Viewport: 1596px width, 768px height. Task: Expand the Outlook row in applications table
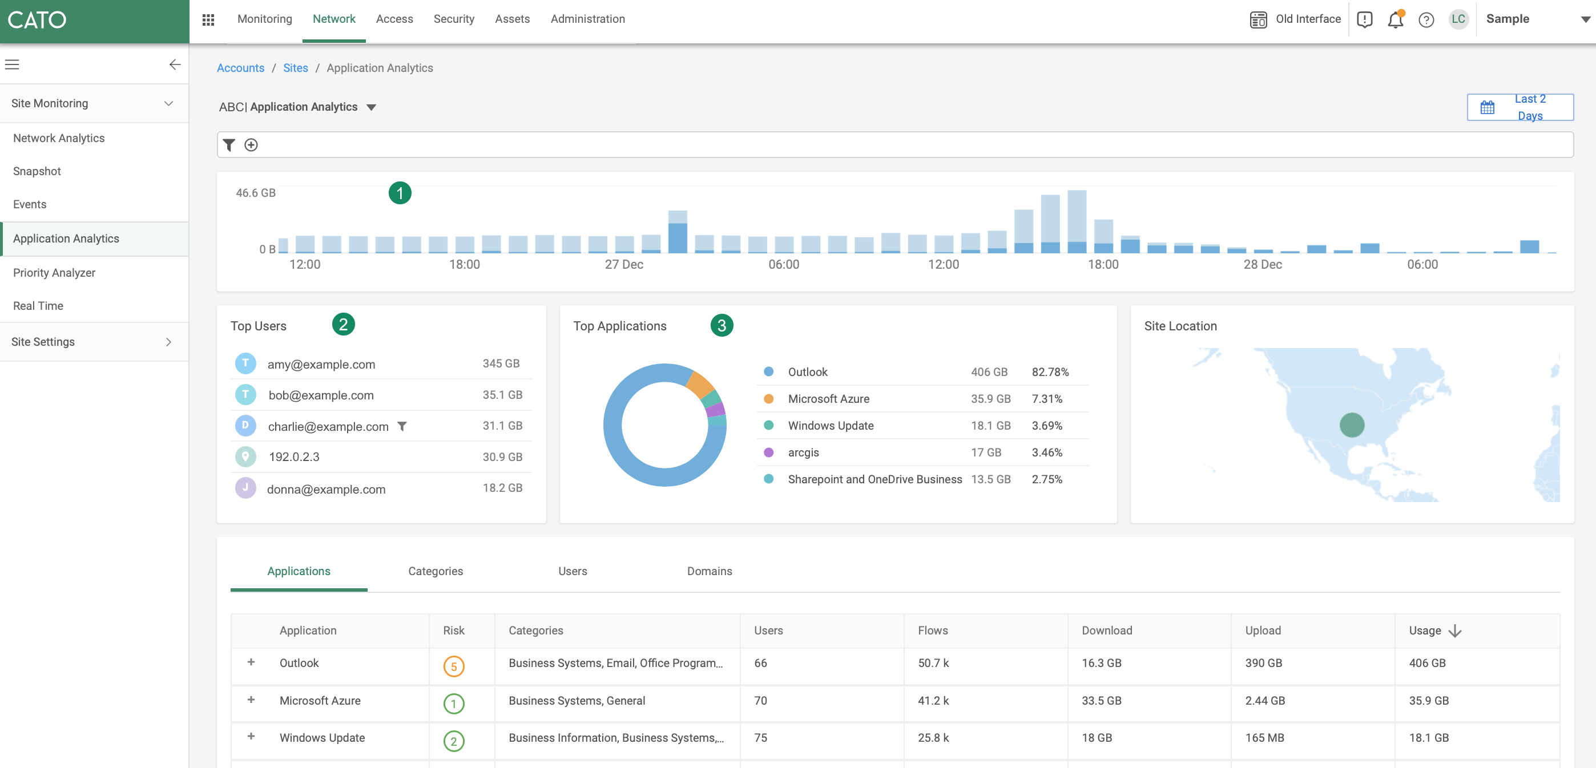pyautogui.click(x=251, y=662)
